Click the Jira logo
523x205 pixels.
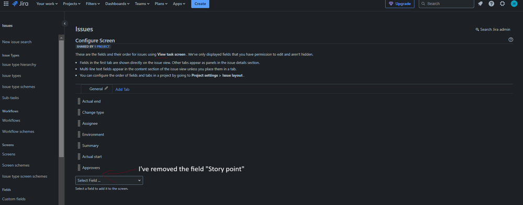click(20, 4)
